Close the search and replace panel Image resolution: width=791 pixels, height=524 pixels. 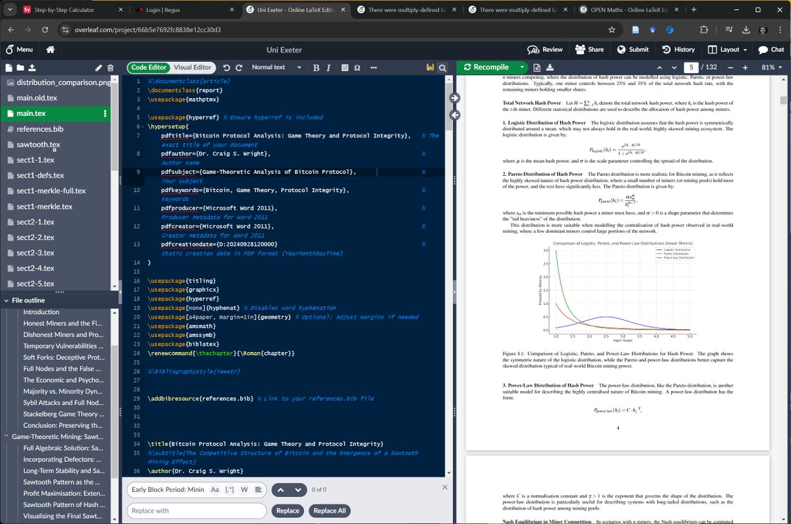click(x=444, y=487)
